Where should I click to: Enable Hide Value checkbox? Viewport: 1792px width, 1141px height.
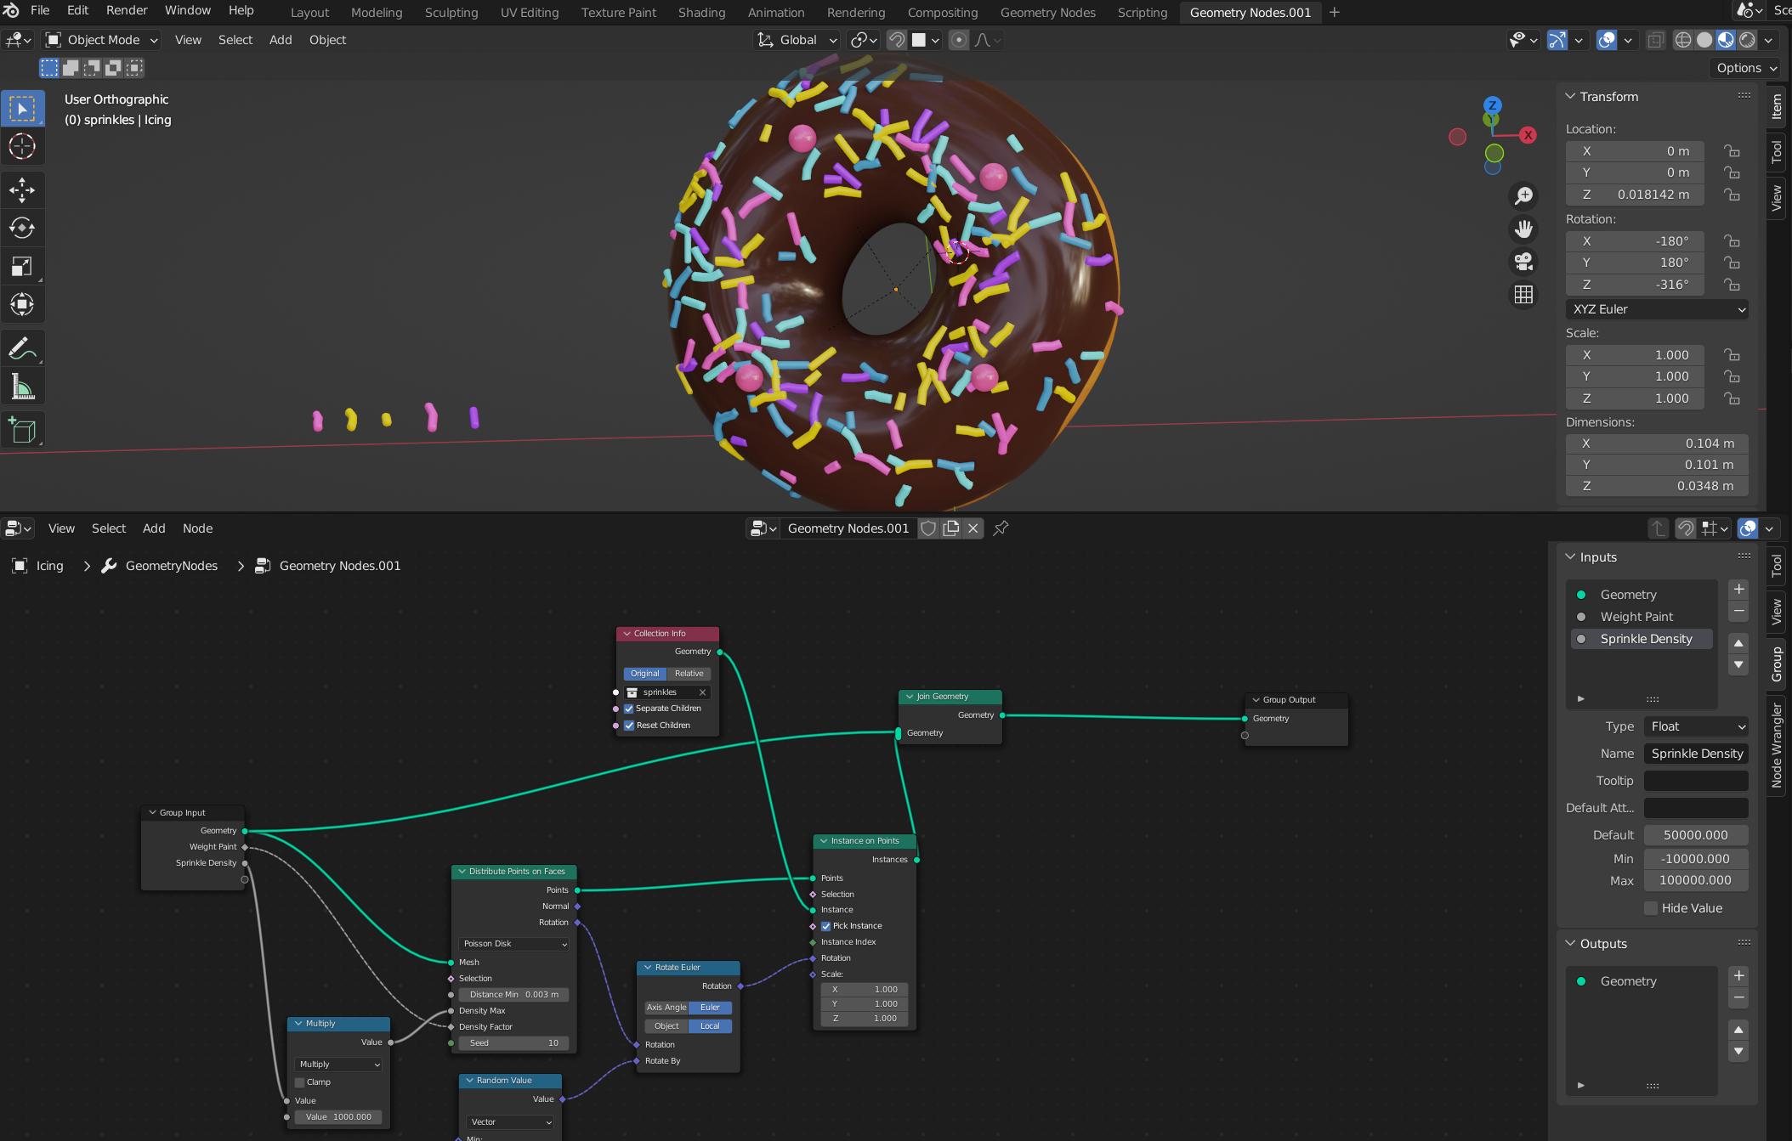click(1651, 908)
